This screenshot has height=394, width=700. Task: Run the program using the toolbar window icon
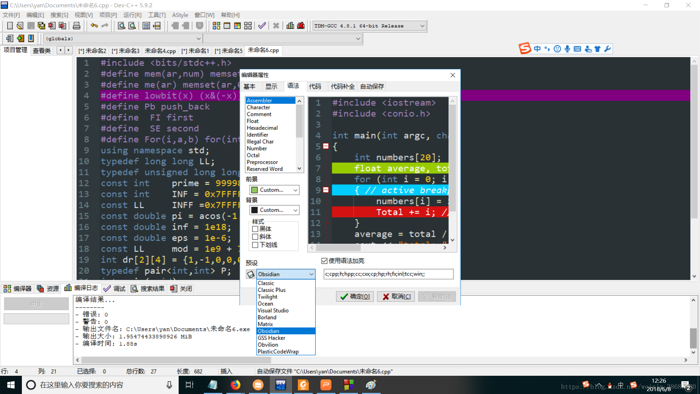pos(227,26)
